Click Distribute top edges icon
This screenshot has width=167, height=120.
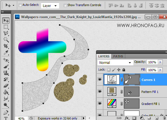(151, 5)
